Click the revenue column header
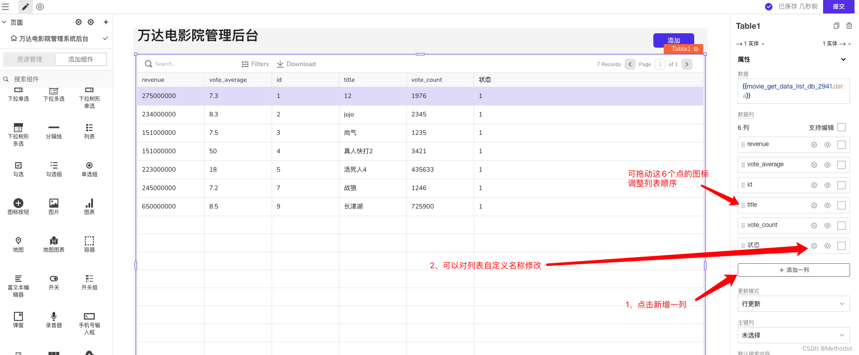Viewport: 859px width, 355px height. [171, 80]
